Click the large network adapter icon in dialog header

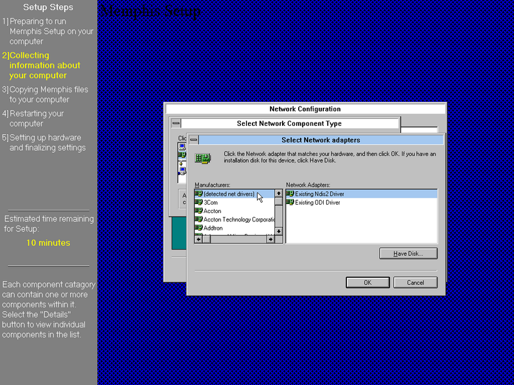coord(203,158)
